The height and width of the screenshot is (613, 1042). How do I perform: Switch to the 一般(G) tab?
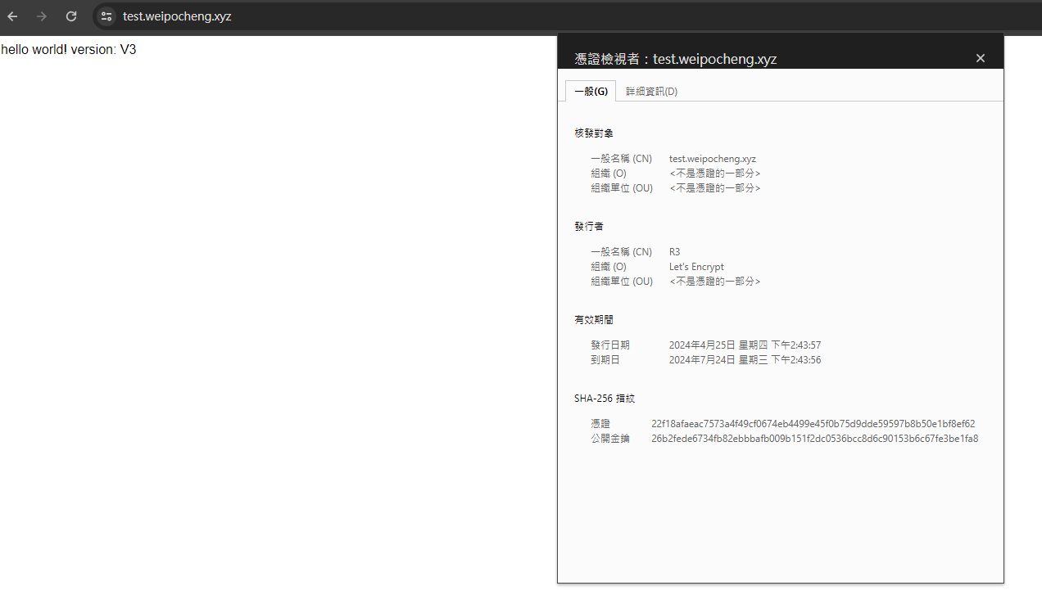[591, 92]
